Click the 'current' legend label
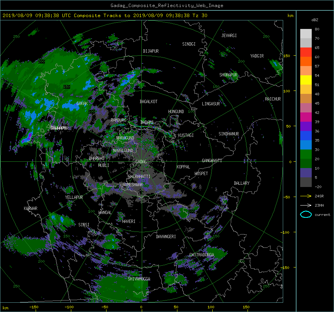 [x=322, y=215]
